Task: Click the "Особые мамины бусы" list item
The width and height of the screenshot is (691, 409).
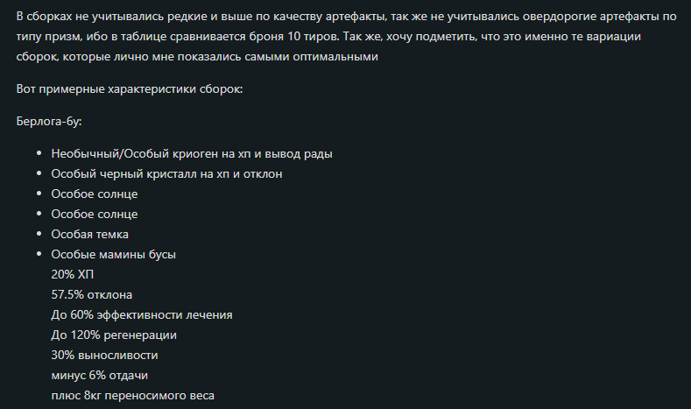Action: (114, 255)
